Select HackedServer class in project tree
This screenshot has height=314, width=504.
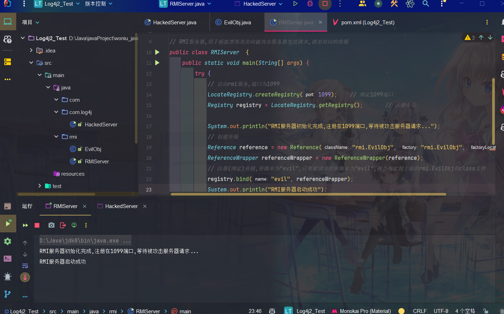[101, 124]
